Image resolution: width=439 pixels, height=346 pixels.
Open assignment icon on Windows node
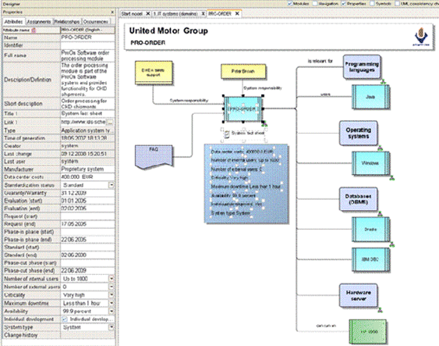click(392, 178)
